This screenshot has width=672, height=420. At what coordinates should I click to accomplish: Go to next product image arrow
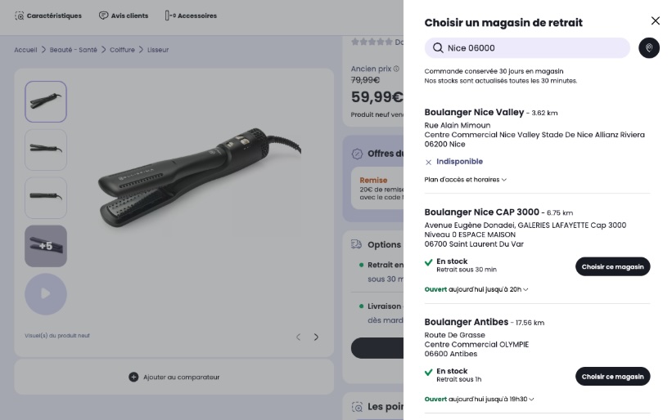pos(317,337)
